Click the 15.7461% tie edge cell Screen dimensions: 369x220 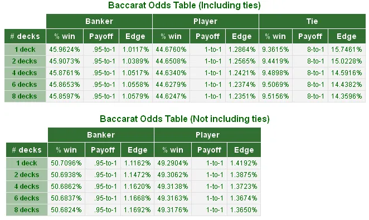[347, 50]
